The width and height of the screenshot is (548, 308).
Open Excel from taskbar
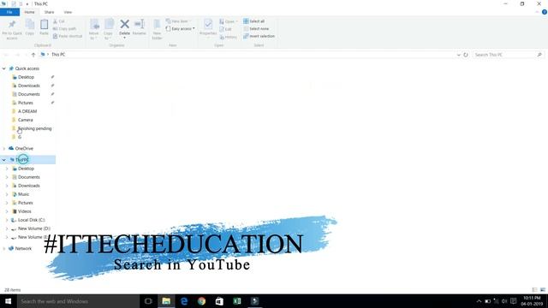coord(237,301)
